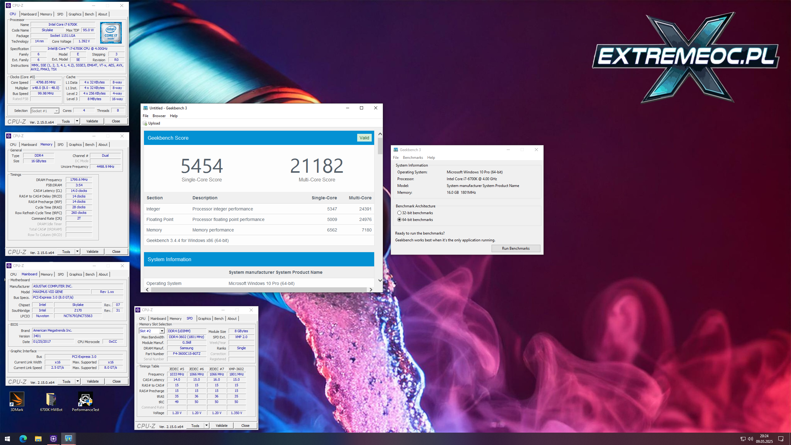
Task: Click the Run Benchmarks button
Action: 515,248
